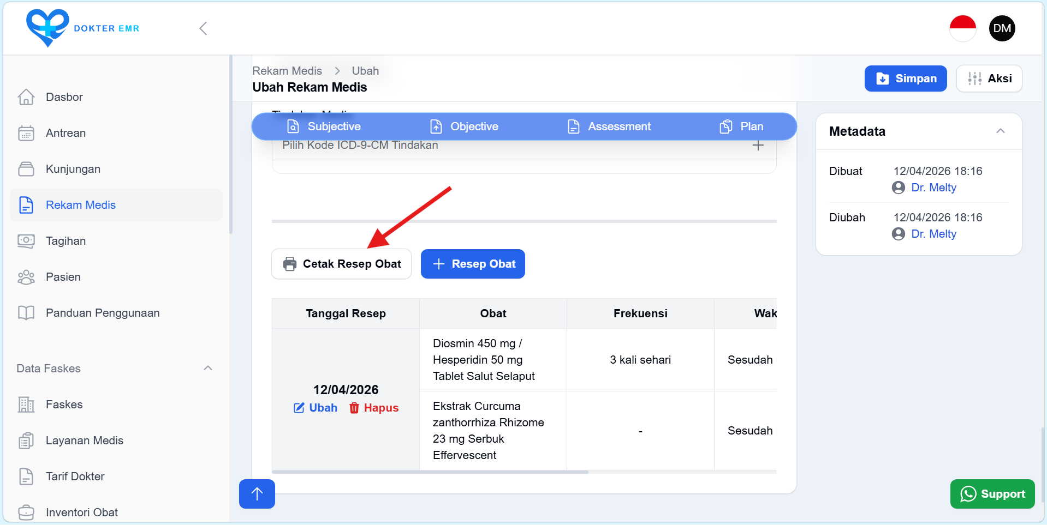The height and width of the screenshot is (525, 1047).
Task: Jump to the Objective tab
Action: pos(464,126)
